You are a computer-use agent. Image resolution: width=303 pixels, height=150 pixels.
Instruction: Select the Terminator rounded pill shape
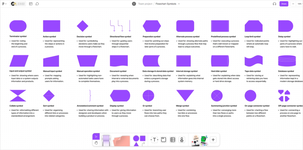point(18,26)
